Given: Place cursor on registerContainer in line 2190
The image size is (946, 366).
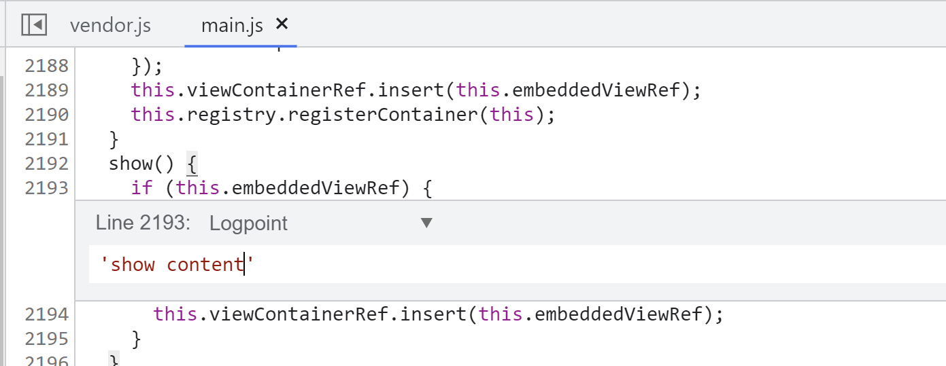Looking at the screenshot, I should [384, 115].
